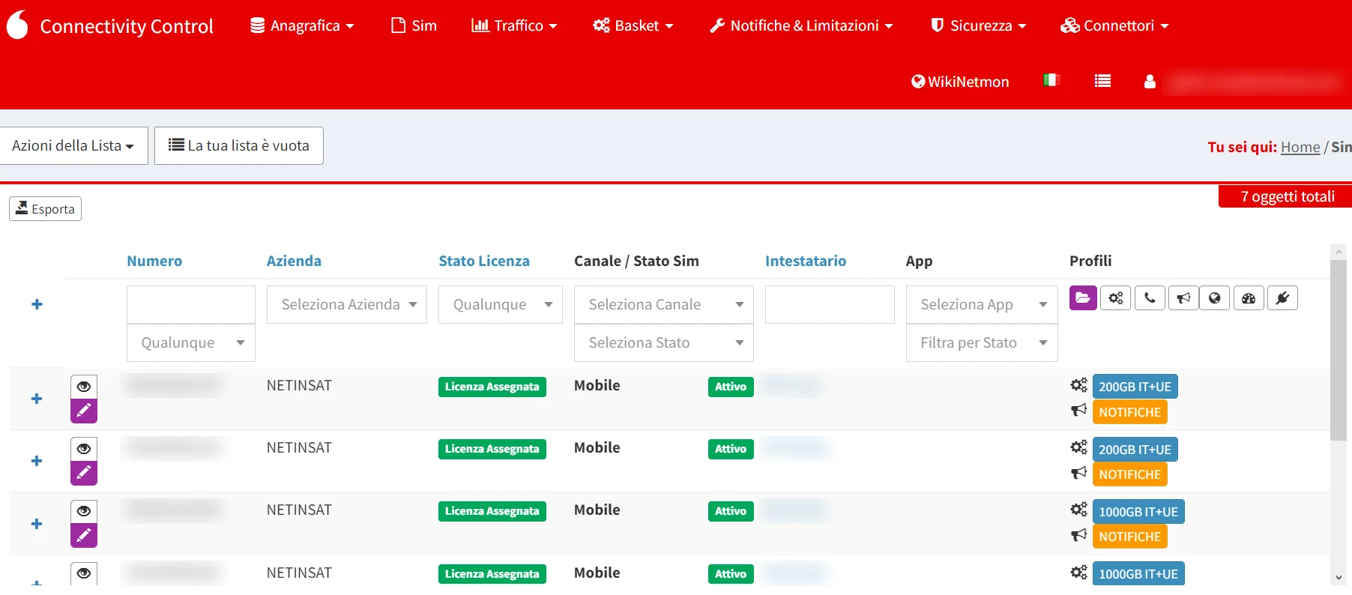Click the Intestatario filter input field
This screenshot has width=1352, height=595.
coord(830,304)
